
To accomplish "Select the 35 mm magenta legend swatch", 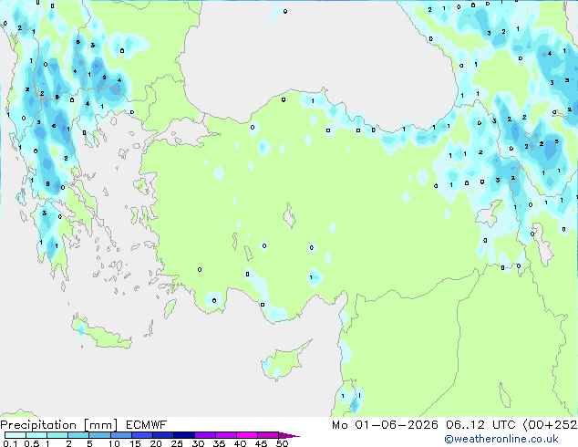I will pos(225,435).
